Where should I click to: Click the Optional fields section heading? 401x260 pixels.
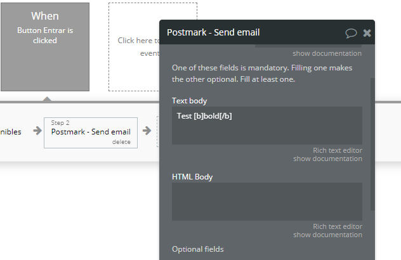click(x=197, y=249)
